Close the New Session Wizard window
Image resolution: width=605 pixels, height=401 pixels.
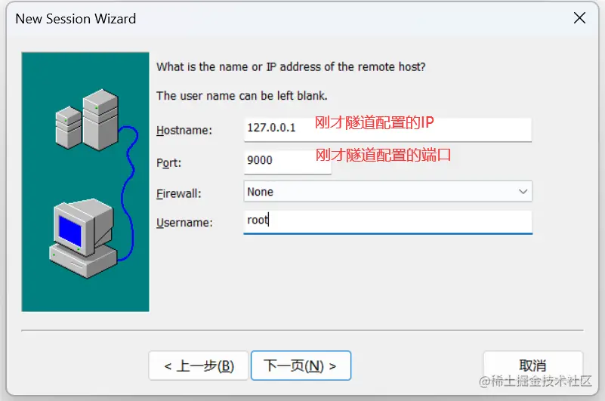(579, 18)
